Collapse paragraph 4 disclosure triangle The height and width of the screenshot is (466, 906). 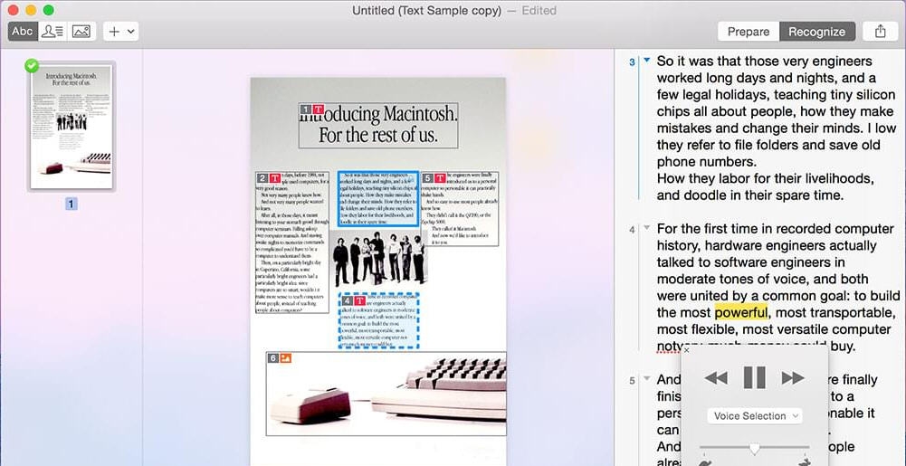click(x=647, y=227)
